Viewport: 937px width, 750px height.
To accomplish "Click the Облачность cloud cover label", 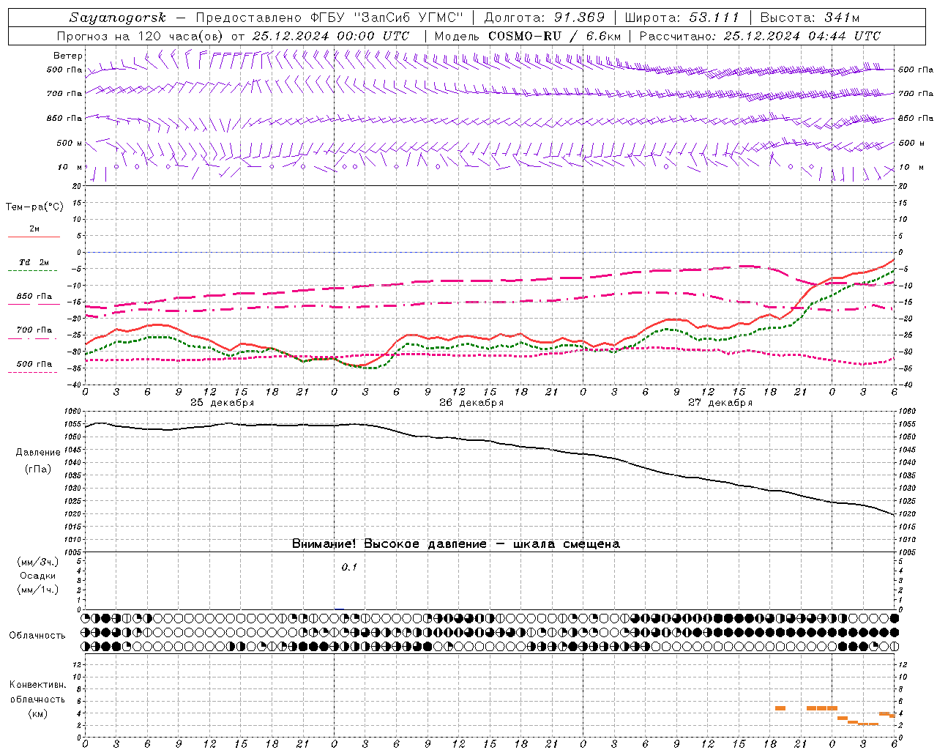I will [37, 636].
